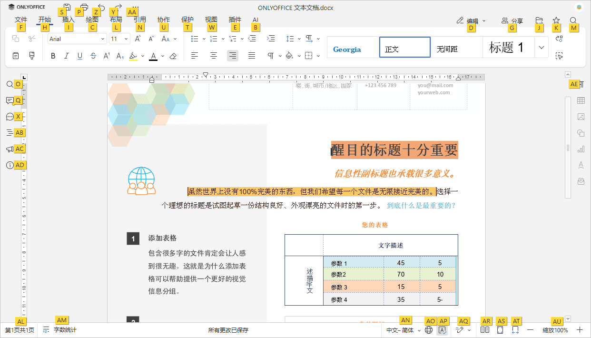
Task: Open the Text Art settings panel
Action: (581, 165)
